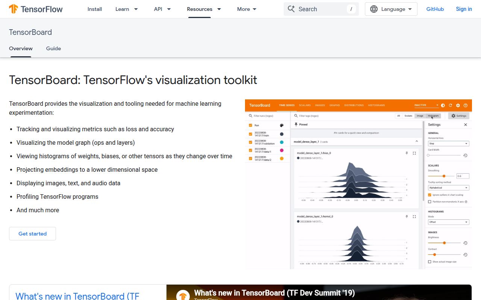Click the Brightness slider handle
The image size is (481, 300).
444,243
